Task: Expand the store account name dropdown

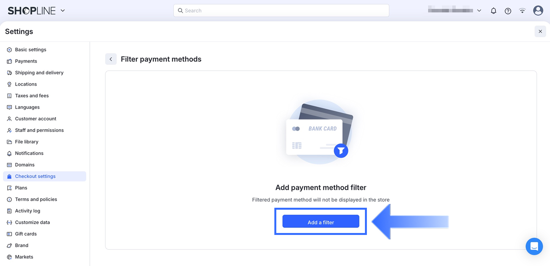Action: tap(479, 11)
